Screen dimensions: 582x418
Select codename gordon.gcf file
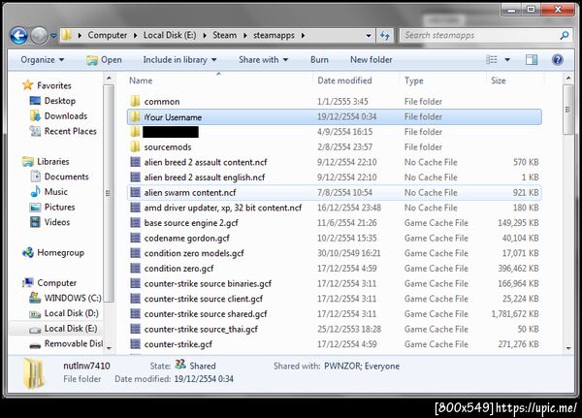(x=334, y=239)
